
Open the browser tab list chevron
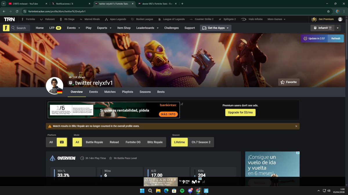(3, 4)
